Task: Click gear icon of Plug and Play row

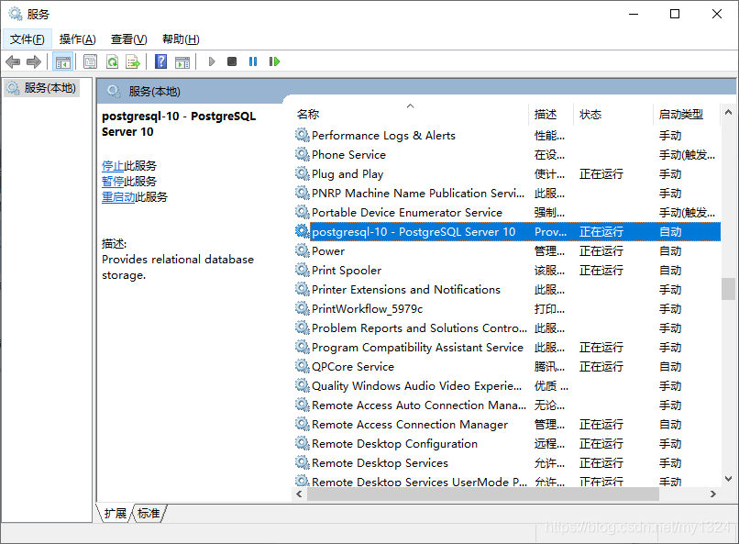Action: click(302, 174)
